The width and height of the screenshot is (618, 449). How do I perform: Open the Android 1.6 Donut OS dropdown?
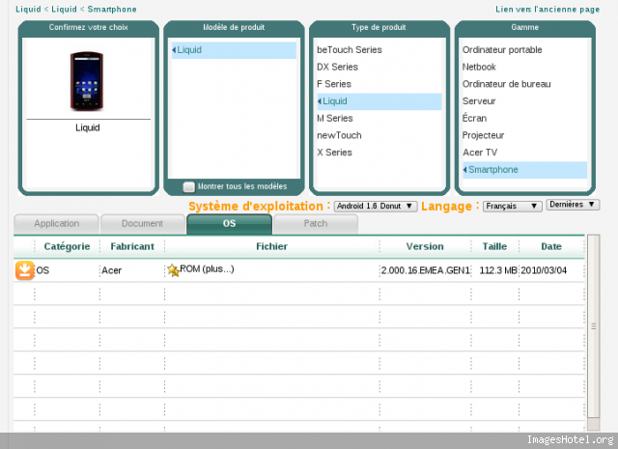coord(376,207)
